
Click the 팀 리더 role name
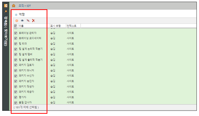coord(23,43)
